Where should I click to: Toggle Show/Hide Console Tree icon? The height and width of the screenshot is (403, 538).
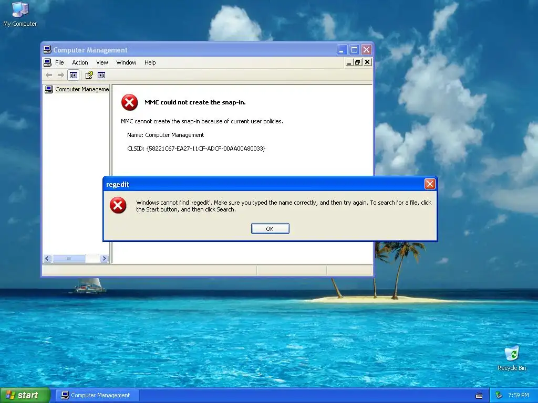point(74,75)
